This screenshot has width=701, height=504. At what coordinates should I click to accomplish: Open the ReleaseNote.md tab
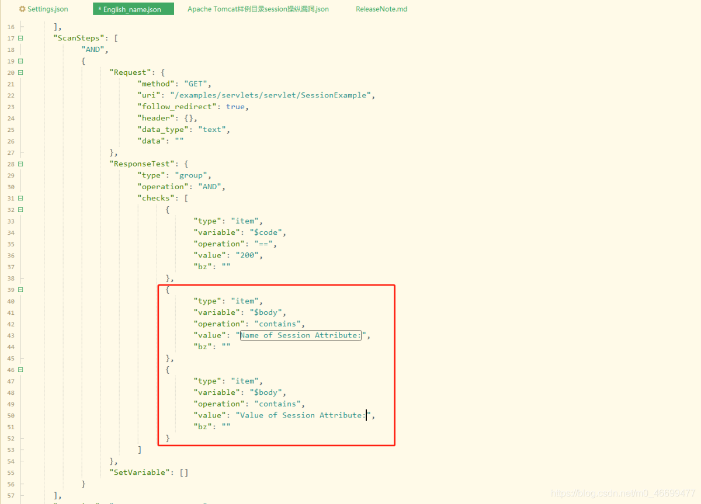tap(381, 9)
